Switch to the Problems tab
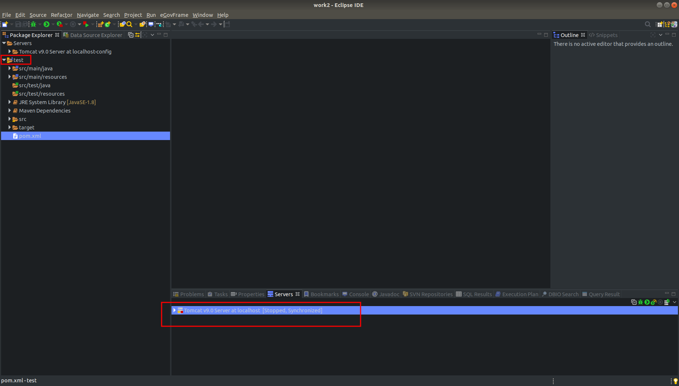Screen dimensions: 679x386 click(x=189, y=294)
